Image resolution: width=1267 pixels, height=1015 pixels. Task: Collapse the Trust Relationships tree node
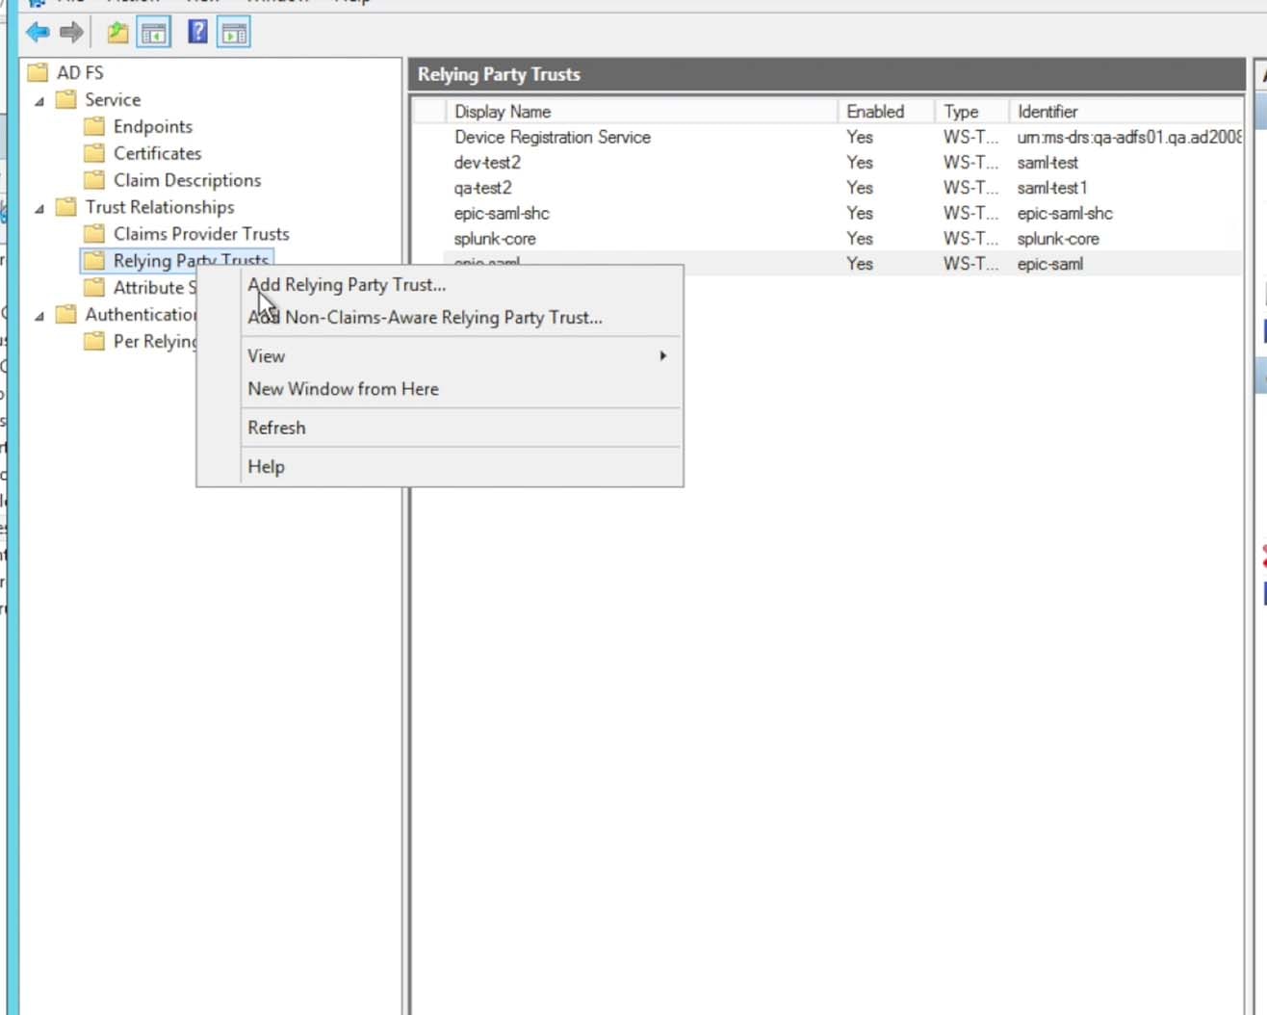(39, 208)
